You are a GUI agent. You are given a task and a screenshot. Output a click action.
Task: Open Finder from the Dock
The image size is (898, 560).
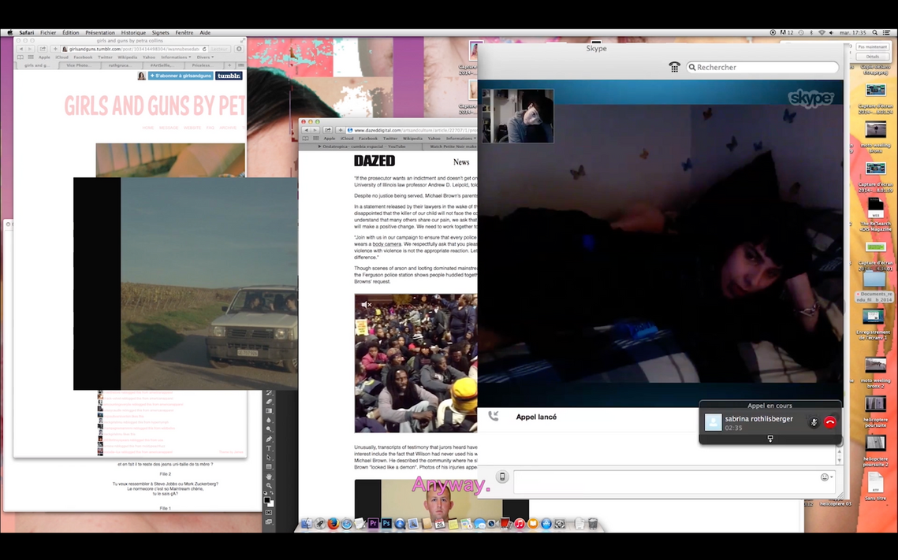pos(307,524)
